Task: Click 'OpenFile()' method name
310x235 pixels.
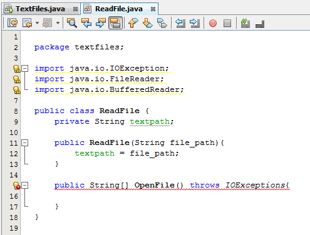Action: click(x=158, y=185)
